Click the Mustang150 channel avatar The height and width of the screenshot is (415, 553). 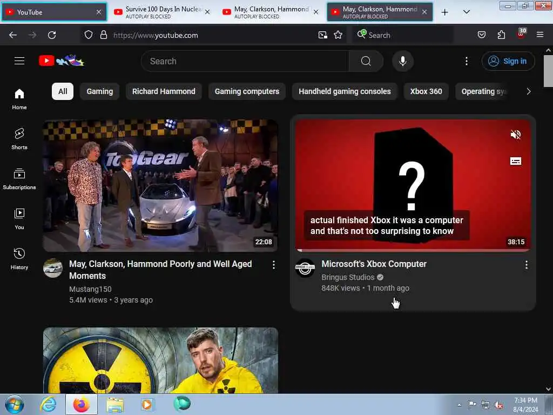53,268
